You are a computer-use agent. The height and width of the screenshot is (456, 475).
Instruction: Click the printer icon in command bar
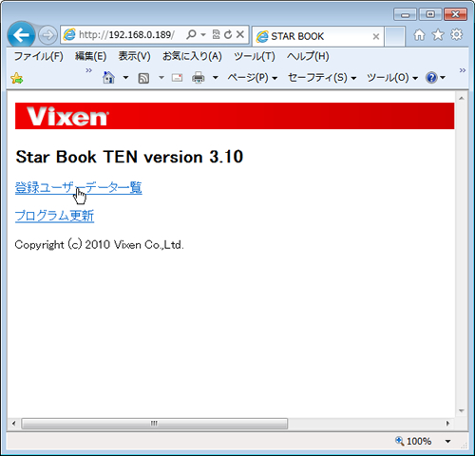click(199, 78)
